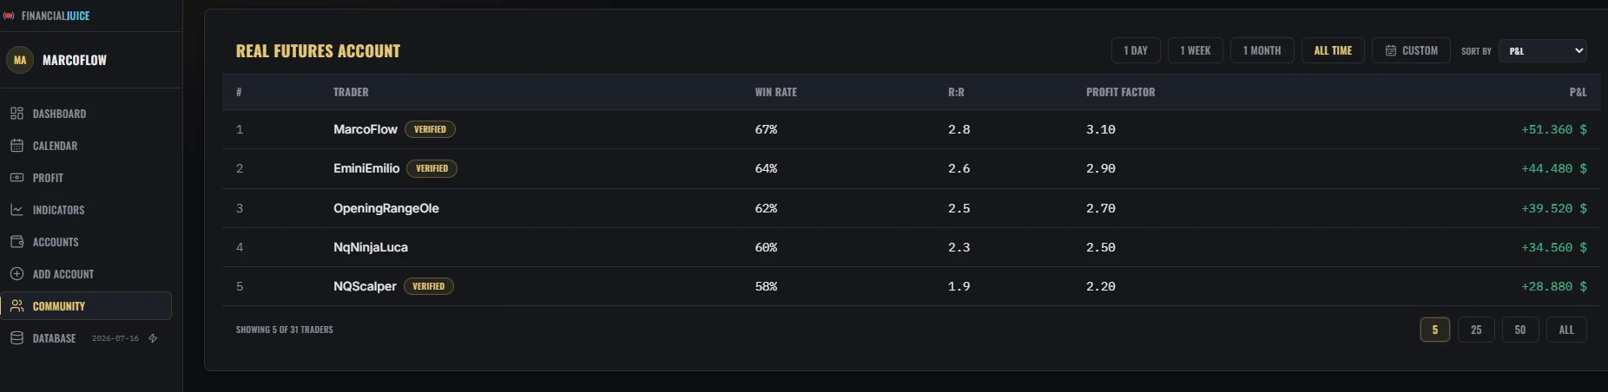
Task: Click the lightning bolt beside database date
Action: click(153, 338)
